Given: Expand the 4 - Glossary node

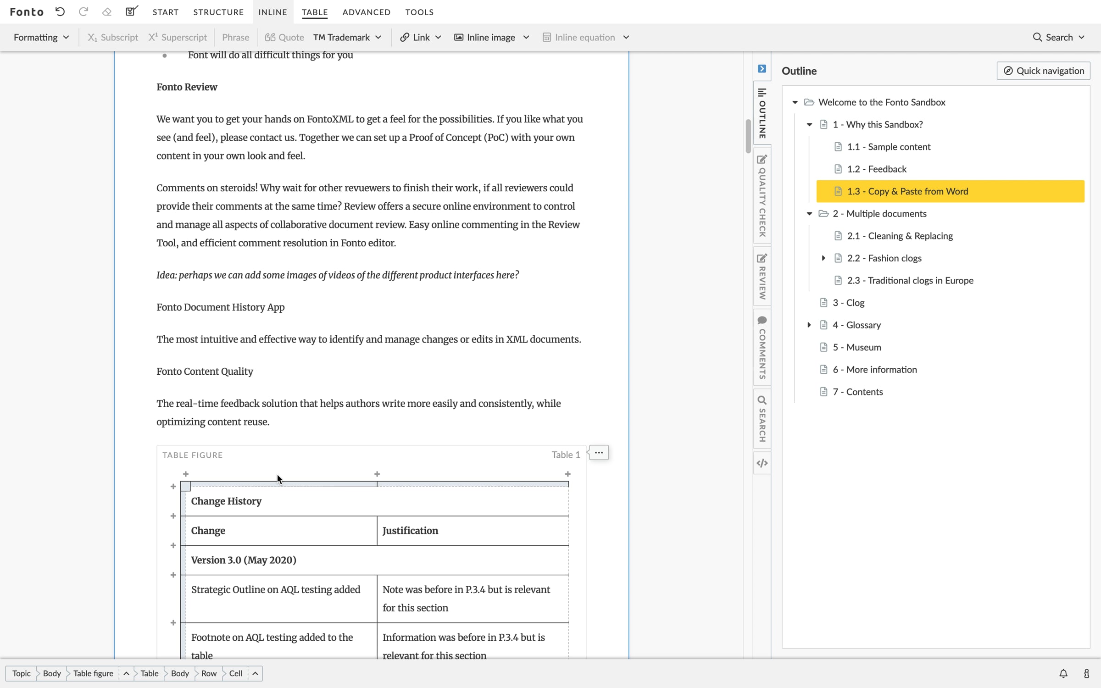Looking at the screenshot, I should [809, 325].
